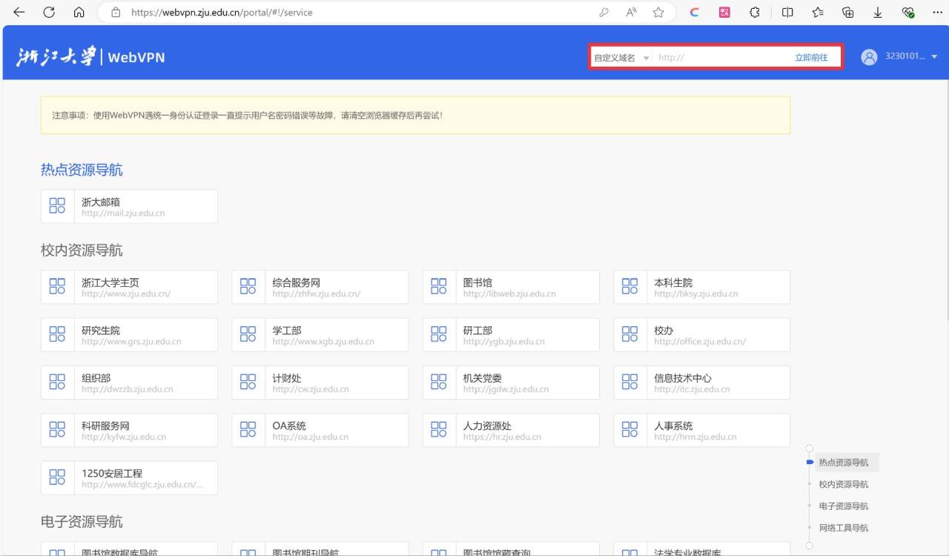
Task: Click browser refresh icon
Action: [x=49, y=13]
